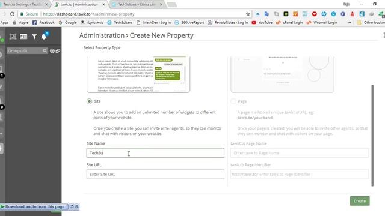Click the help question mark on download bar
This screenshot has width=385, height=216.
pos(72,206)
